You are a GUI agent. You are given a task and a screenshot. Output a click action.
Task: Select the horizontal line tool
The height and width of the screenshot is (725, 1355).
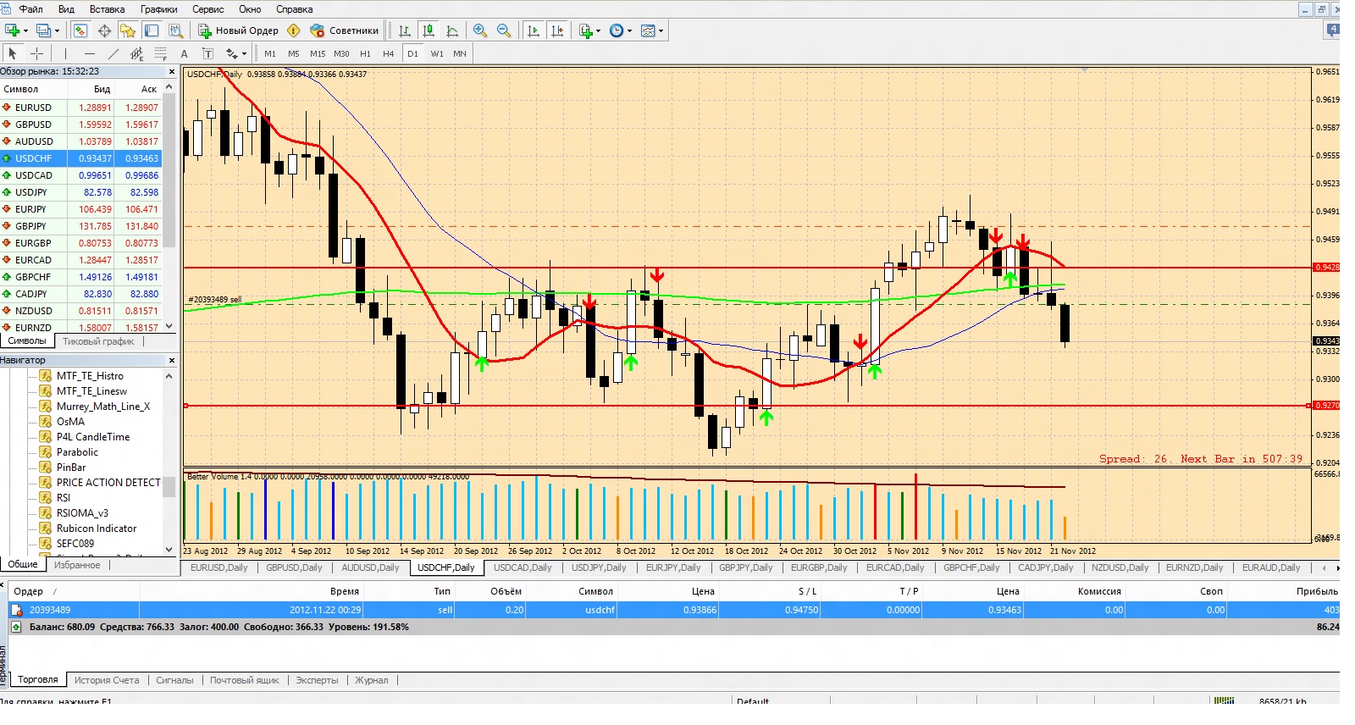pos(89,53)
